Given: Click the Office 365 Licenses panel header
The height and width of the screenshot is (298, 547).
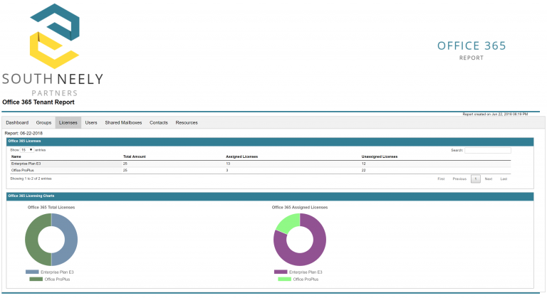Looking at the screenshot, I should (x=270, y=141).
